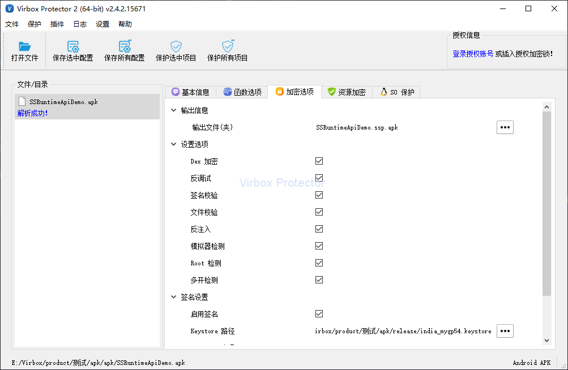Click the 解析成功! status text

(x=33, y=113)
